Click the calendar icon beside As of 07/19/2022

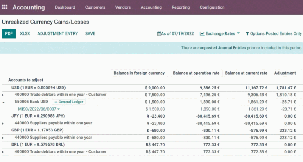pos(159,34)
